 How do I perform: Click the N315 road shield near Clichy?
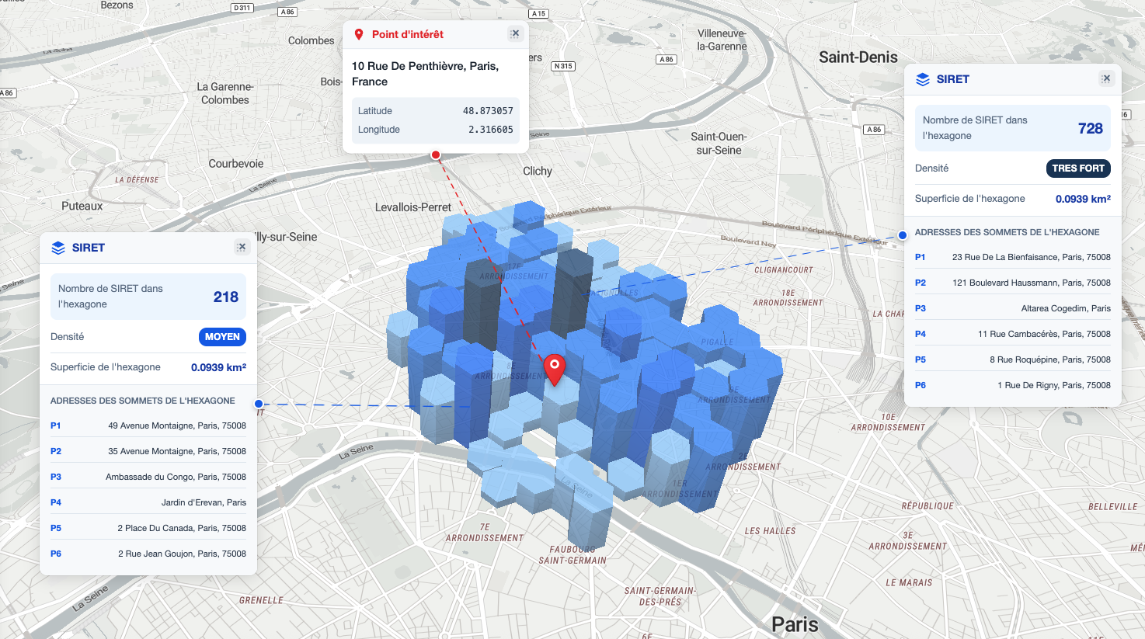(x=562, y=65)
